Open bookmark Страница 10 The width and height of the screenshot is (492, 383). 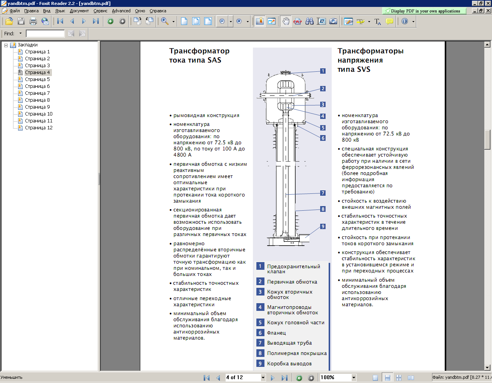39,114
